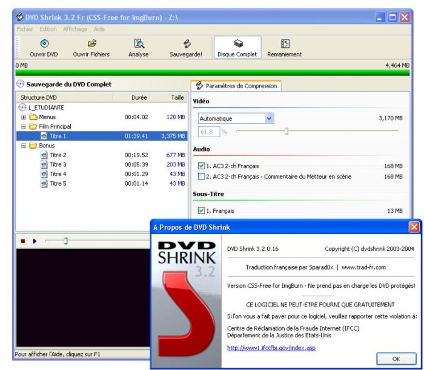The height and width of the screenshot is (370, 424).
Task: Open the Automatique video compression dropdown
Action: pyautogui.click(x=269, y=119)
